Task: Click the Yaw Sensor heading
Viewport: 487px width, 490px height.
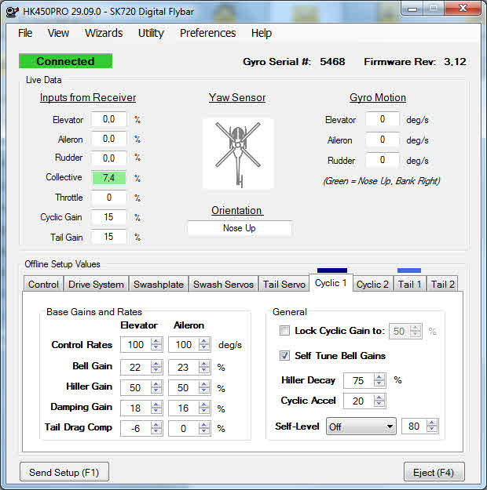Action: point(237,97)
